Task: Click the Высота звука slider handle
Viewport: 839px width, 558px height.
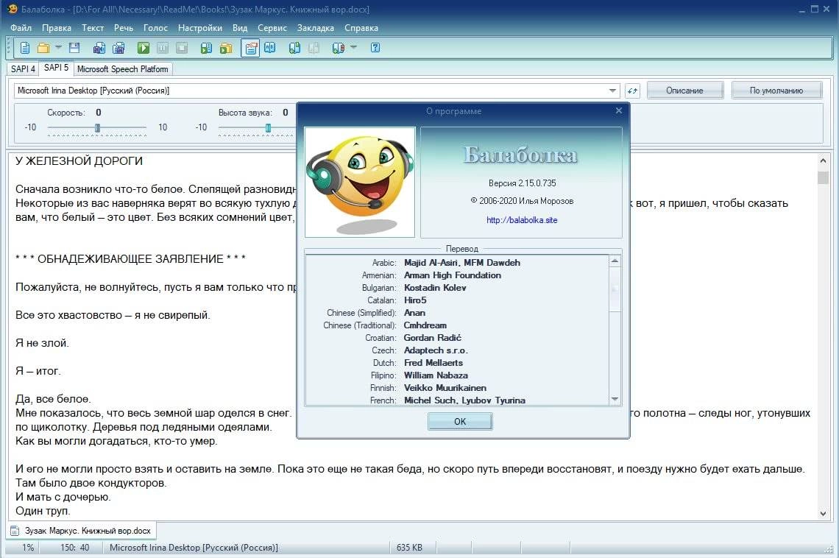Action: 268,128
